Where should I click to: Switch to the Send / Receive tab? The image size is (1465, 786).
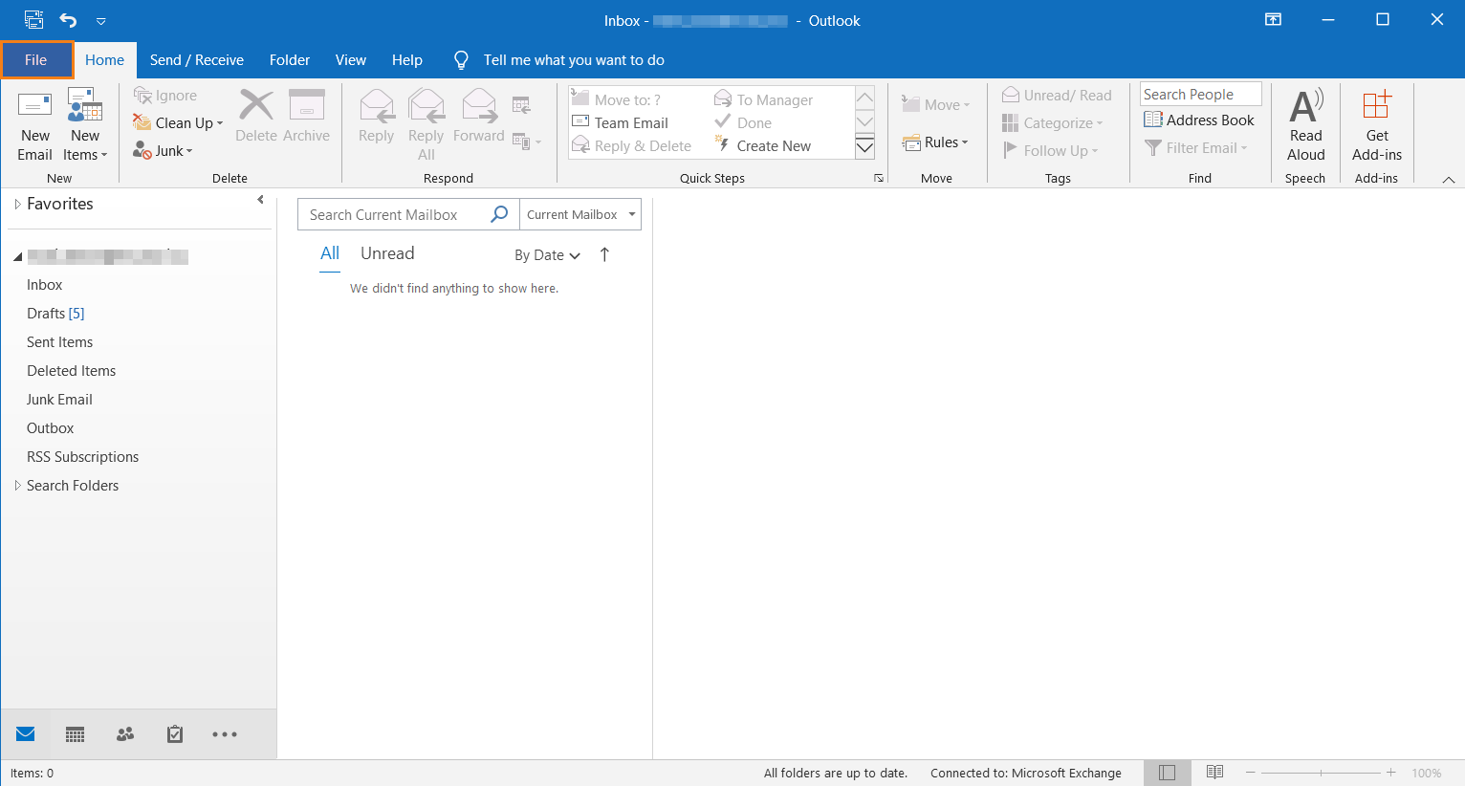(196, 60)
